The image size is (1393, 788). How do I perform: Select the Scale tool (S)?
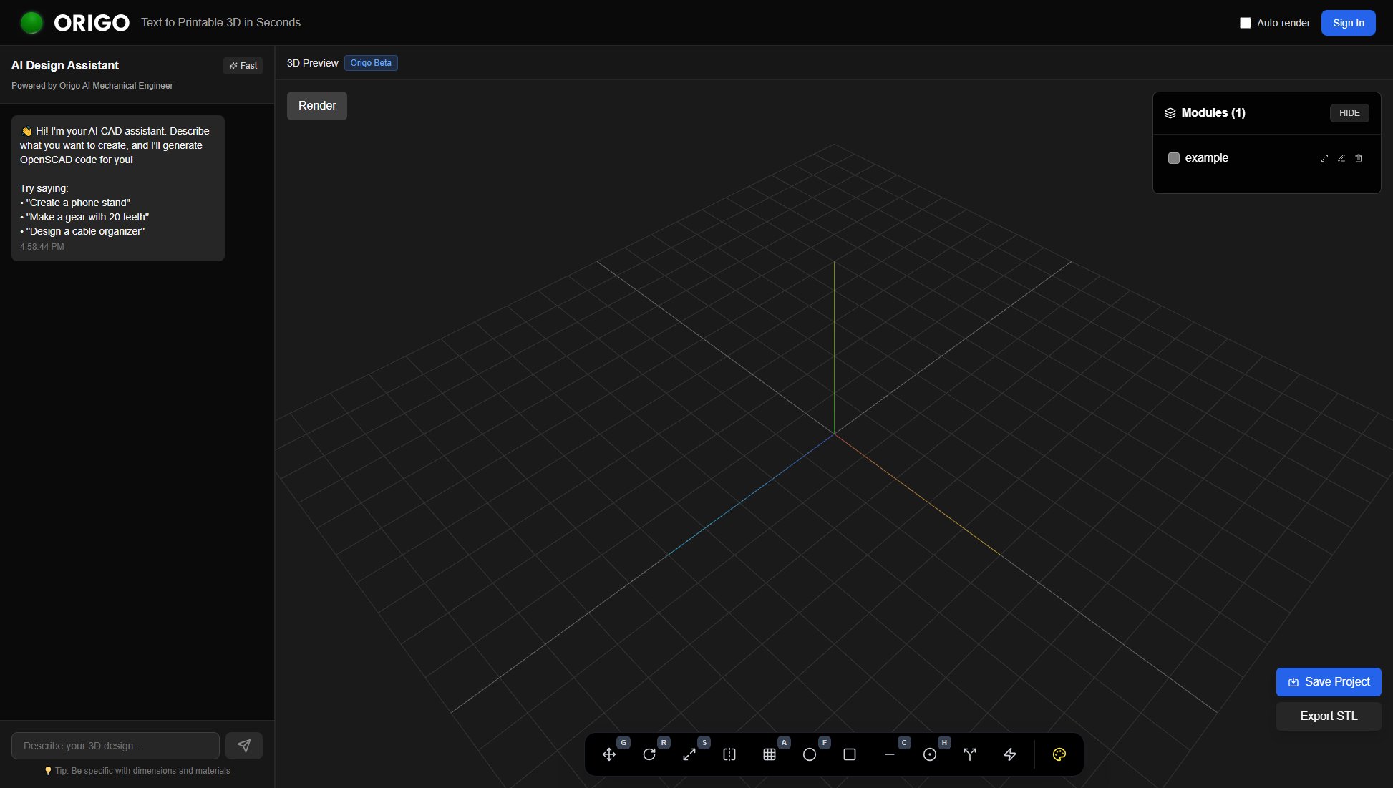click(x=689, y=754)
